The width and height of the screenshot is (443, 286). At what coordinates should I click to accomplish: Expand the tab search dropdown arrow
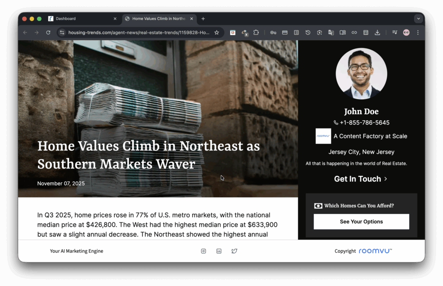418,19
